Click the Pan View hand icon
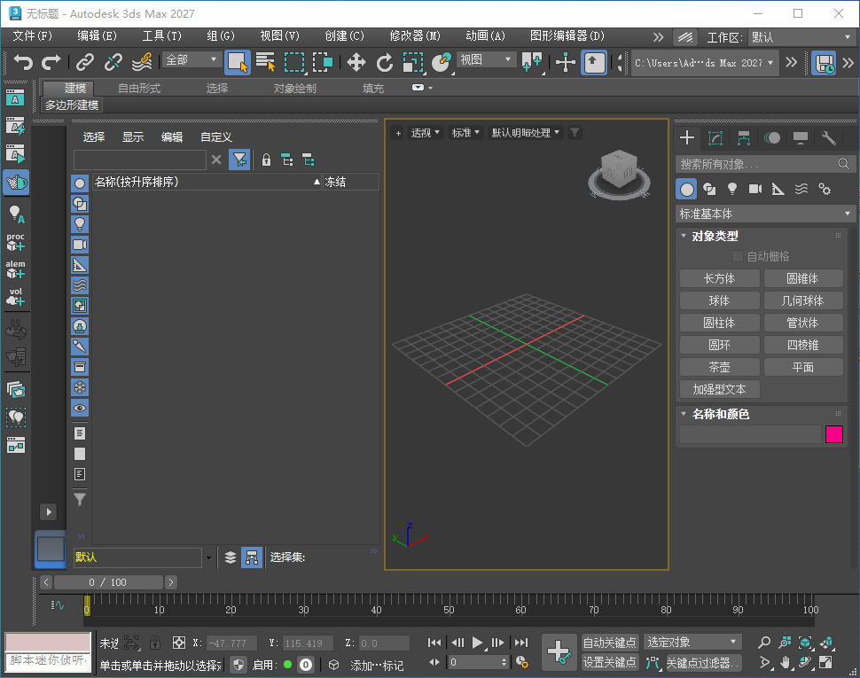 [x=786, y=663]
